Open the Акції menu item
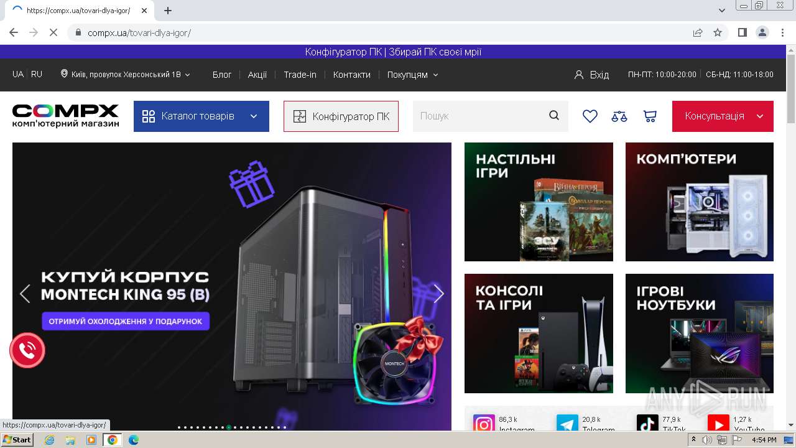This screenshot has height=448, width=796. click(x=257, y=75)
